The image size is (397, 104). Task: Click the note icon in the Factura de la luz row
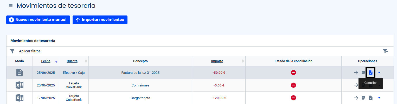tap(363, 73)
